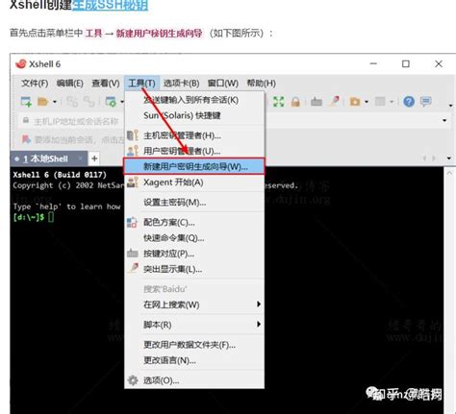Add a new tab with plus button
This screenshot has width=456, height=414.
tap(94, 158)
